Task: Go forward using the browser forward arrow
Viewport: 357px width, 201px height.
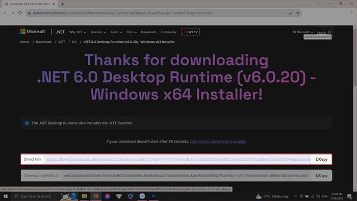Action: point(13,13)
